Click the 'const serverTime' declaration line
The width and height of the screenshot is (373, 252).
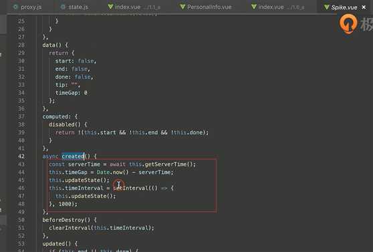pyautogui.click(x=122, y=164)
